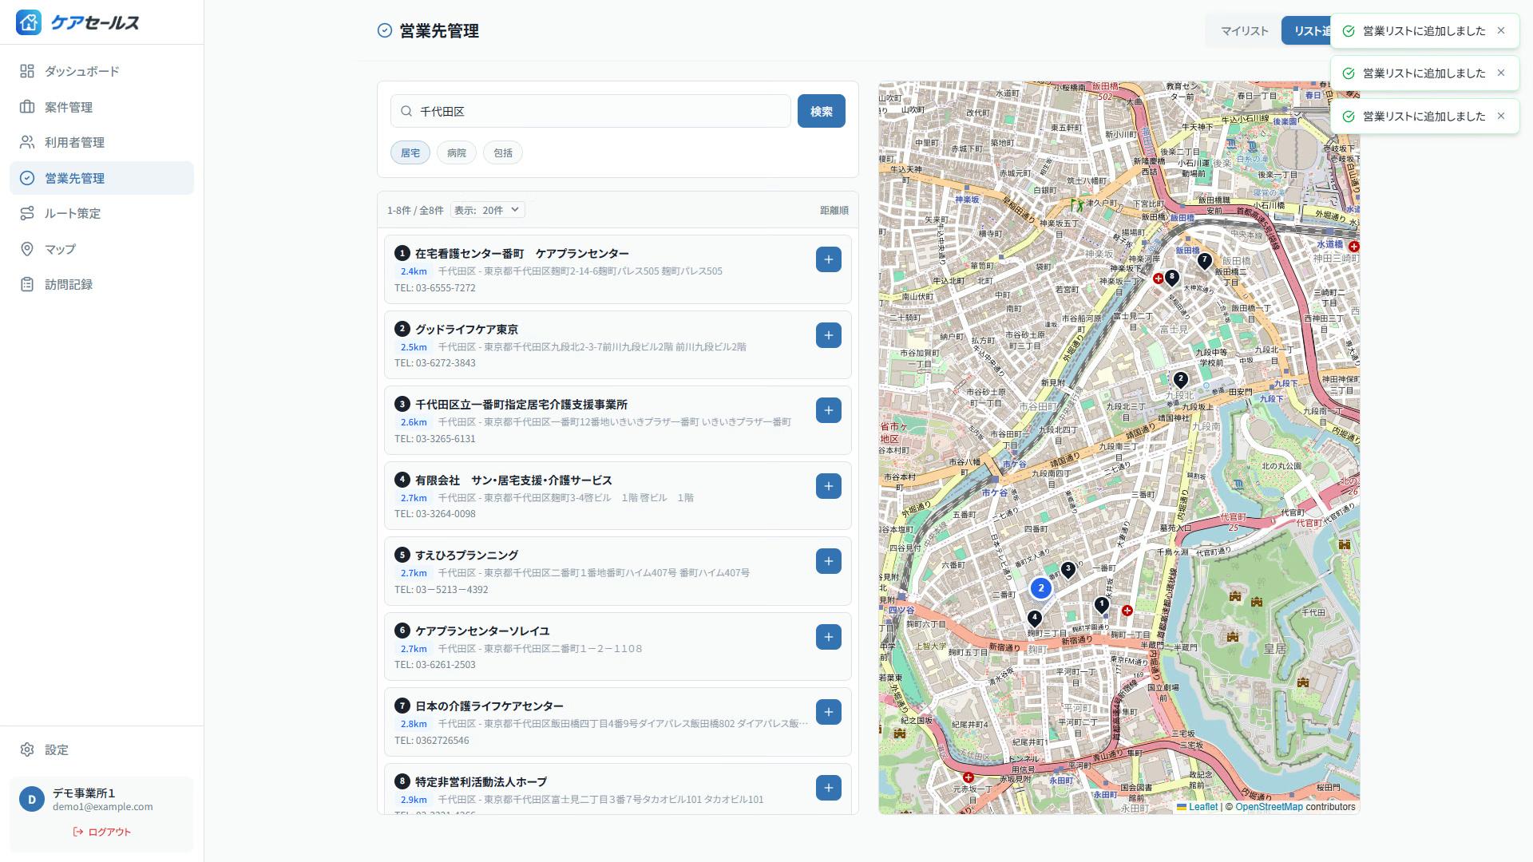Add 在宅看護センター番町 to list with plus

pyautogui.click(x=829, y=259)
